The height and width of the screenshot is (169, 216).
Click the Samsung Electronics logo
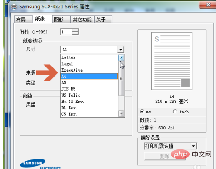pos(40,164)
